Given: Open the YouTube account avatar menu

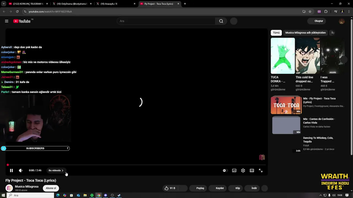Looking at the screenshot, I should click(x=342, y=21).
